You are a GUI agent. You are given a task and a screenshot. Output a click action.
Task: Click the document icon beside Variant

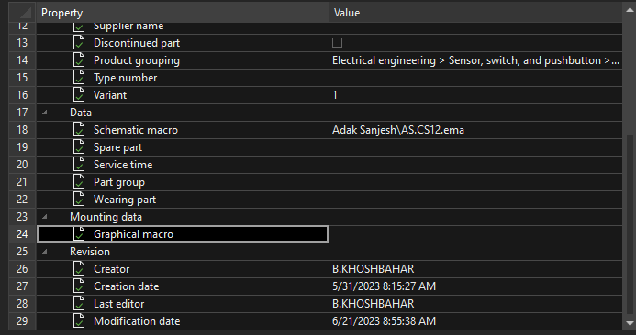coord(79,95)
